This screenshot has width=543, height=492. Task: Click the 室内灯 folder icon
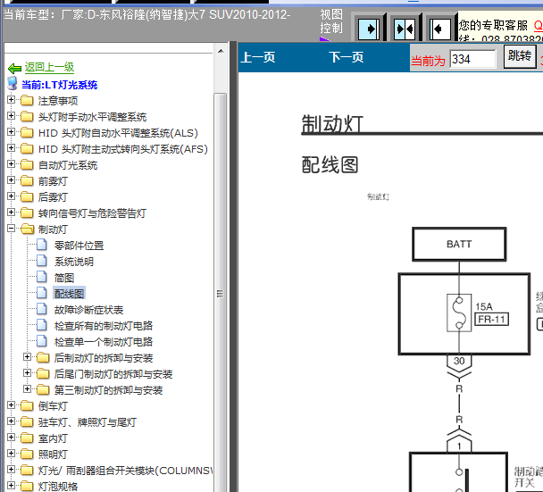coord(27,438)
